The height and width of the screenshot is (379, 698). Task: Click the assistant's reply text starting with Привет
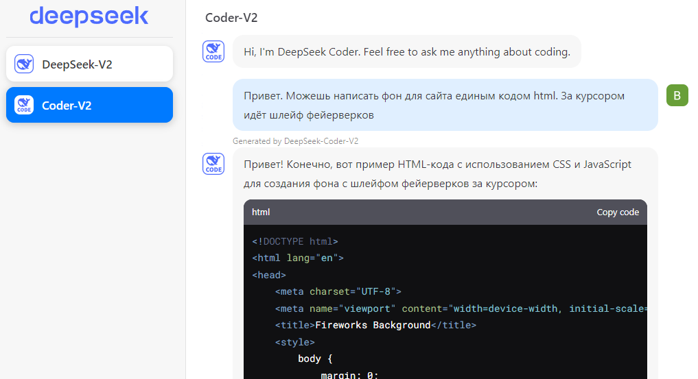[437, 174]
